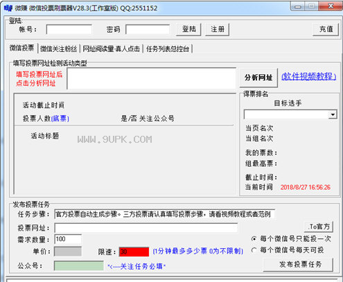Click the .To官方 button
This screenshot has width=343, height=282.
point(319,227)
